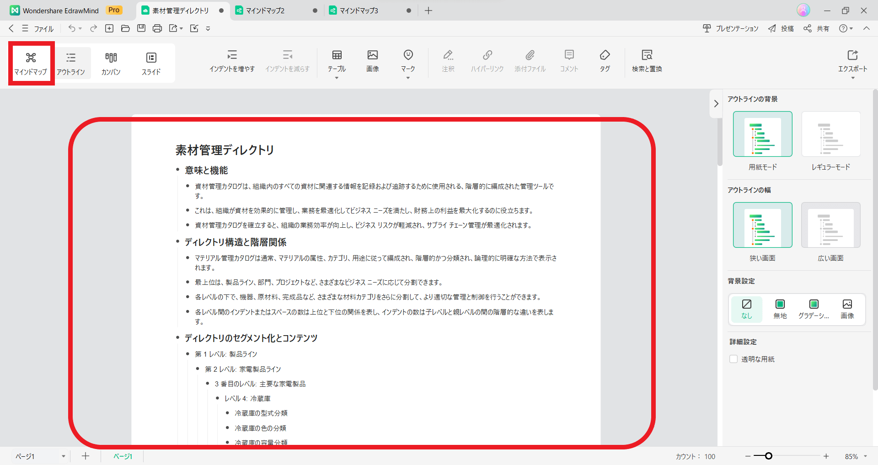Select the green ページ1 page tab

[x=123, y=456]
